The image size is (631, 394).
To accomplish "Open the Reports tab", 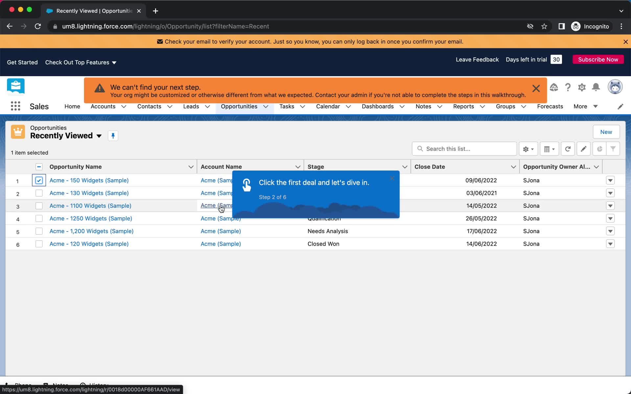I will 463,106.
